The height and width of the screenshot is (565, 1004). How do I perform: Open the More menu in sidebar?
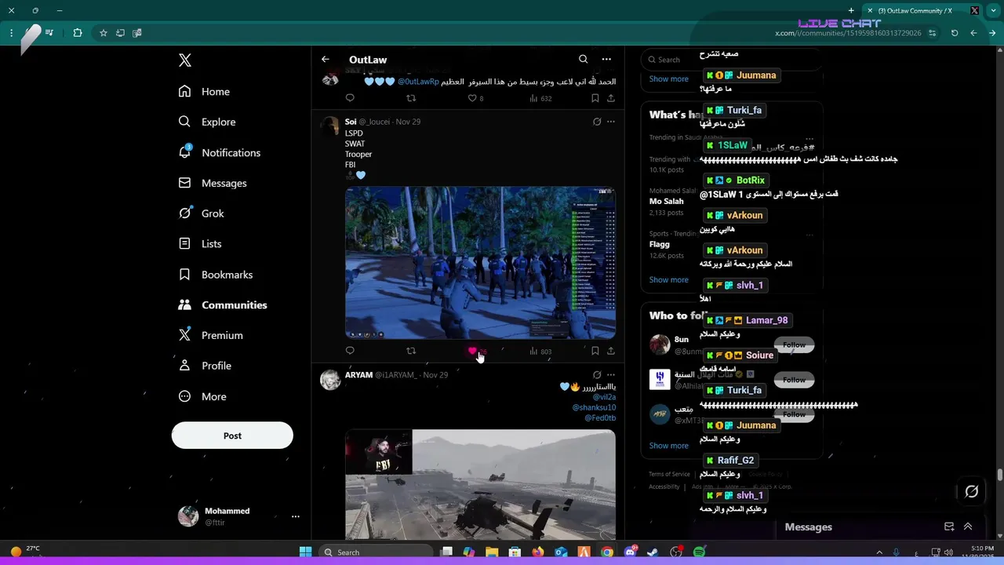pyautogui.click(x=203, y=396)
